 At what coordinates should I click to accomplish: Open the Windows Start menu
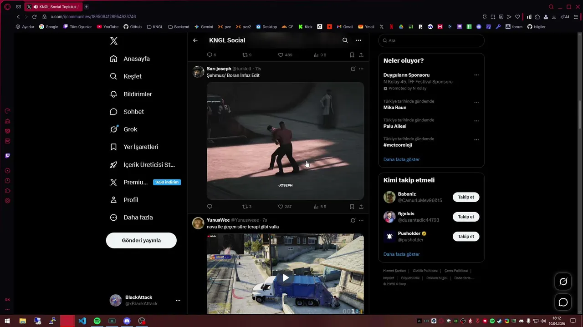coord(7,321)
